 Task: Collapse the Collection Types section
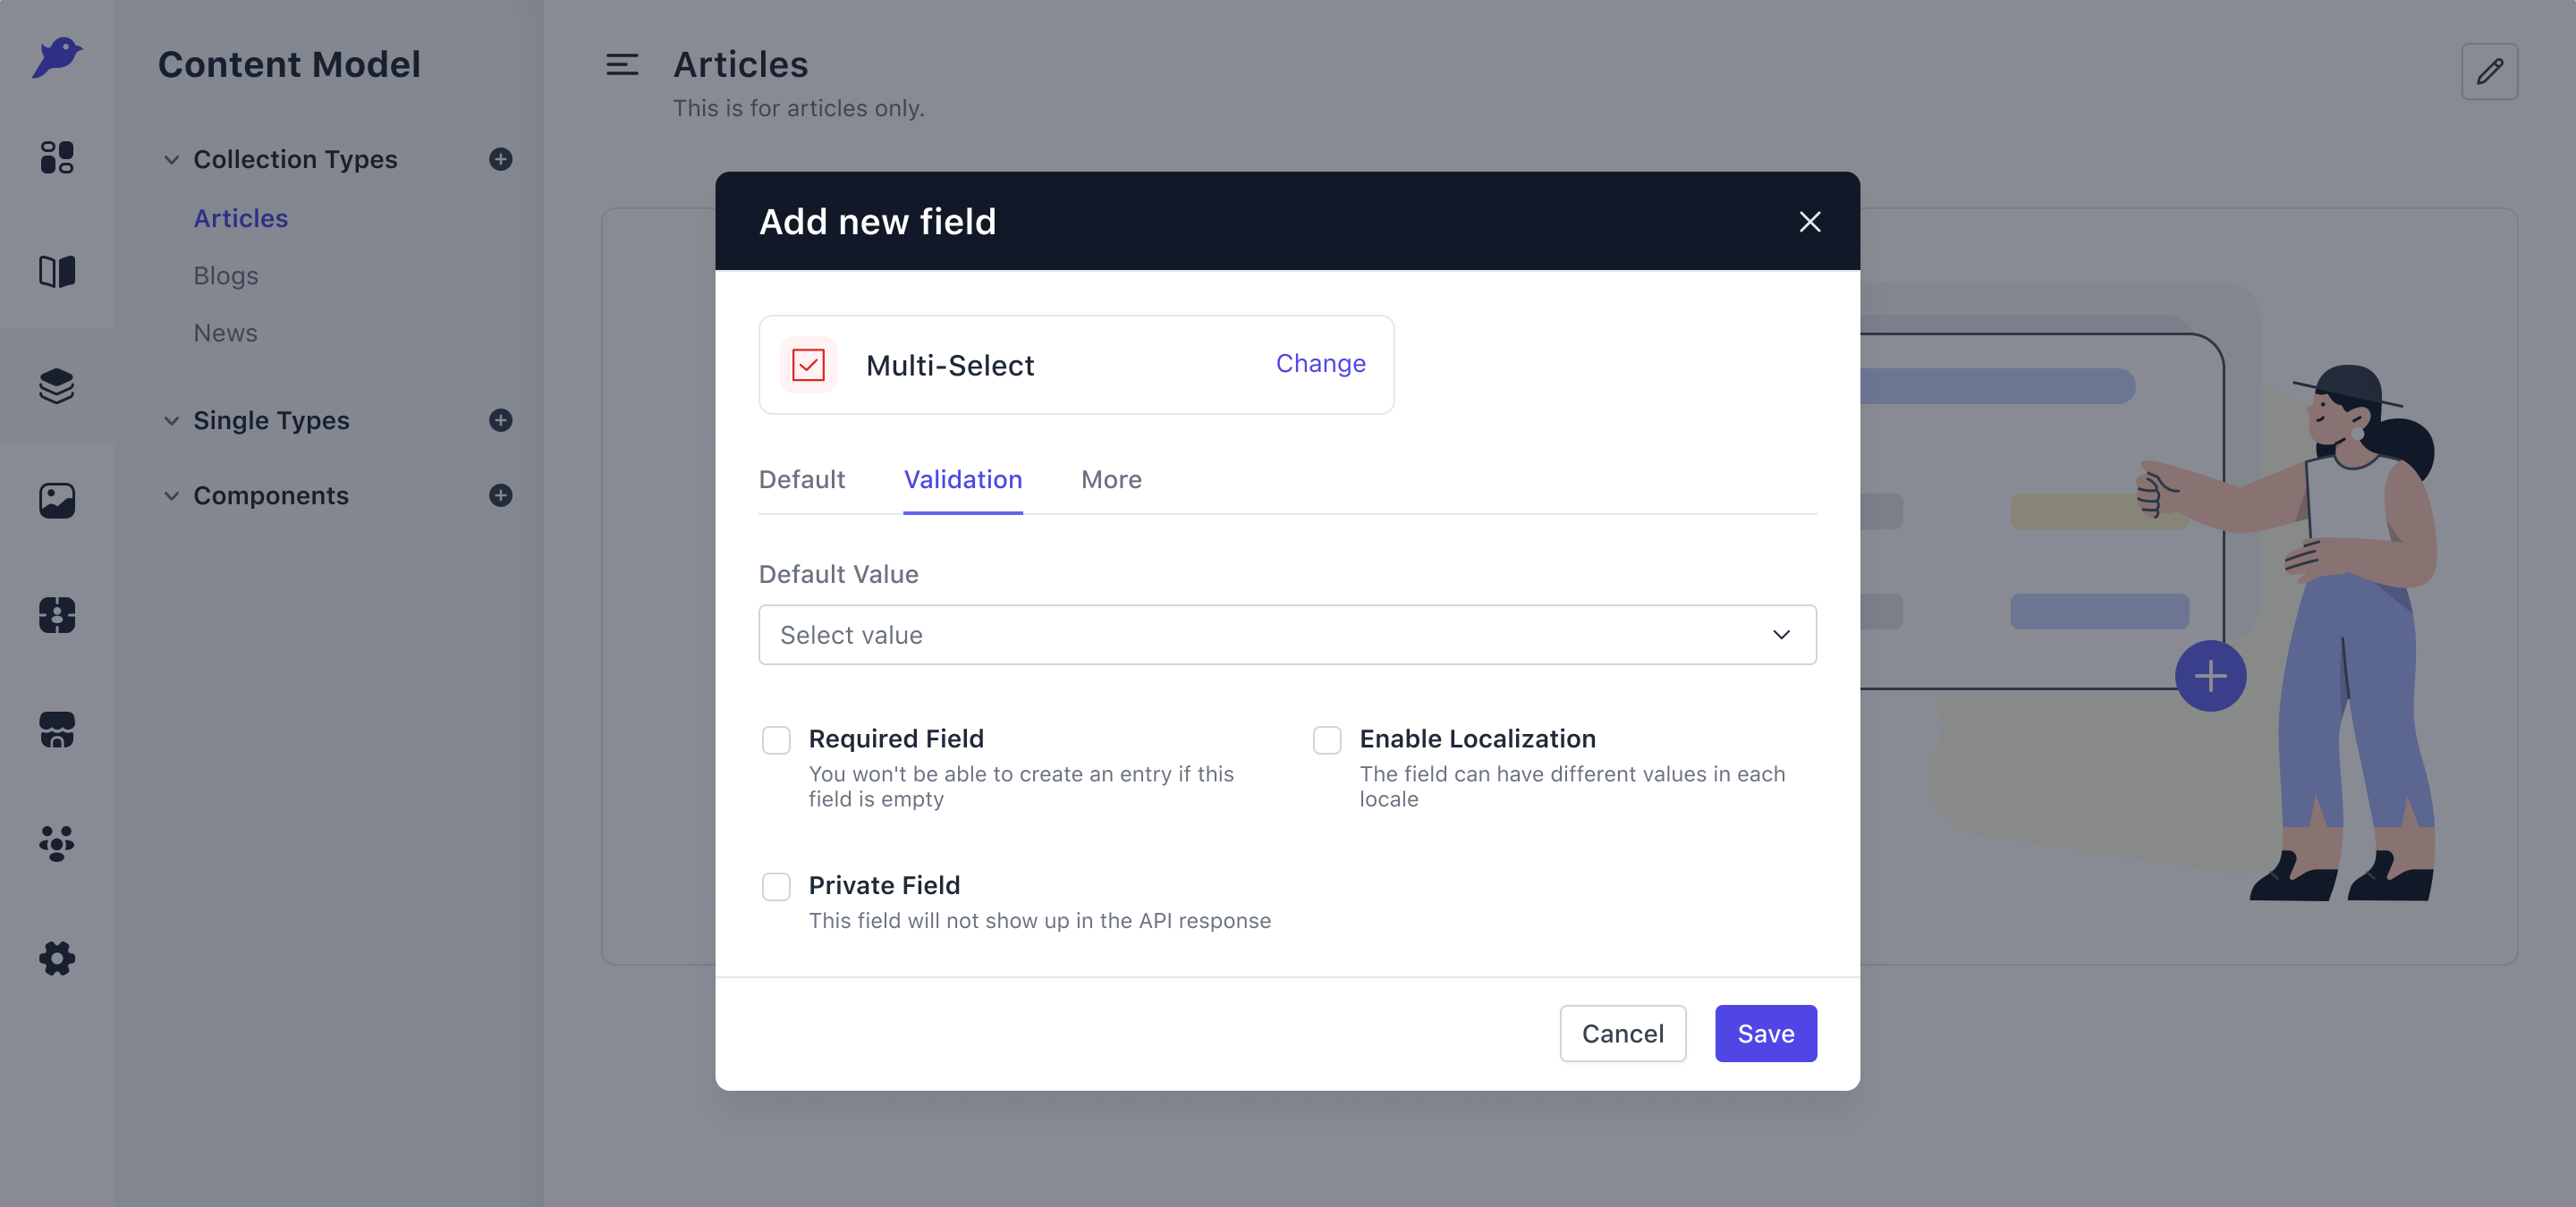pyautogui.click(x=172, y=159)
